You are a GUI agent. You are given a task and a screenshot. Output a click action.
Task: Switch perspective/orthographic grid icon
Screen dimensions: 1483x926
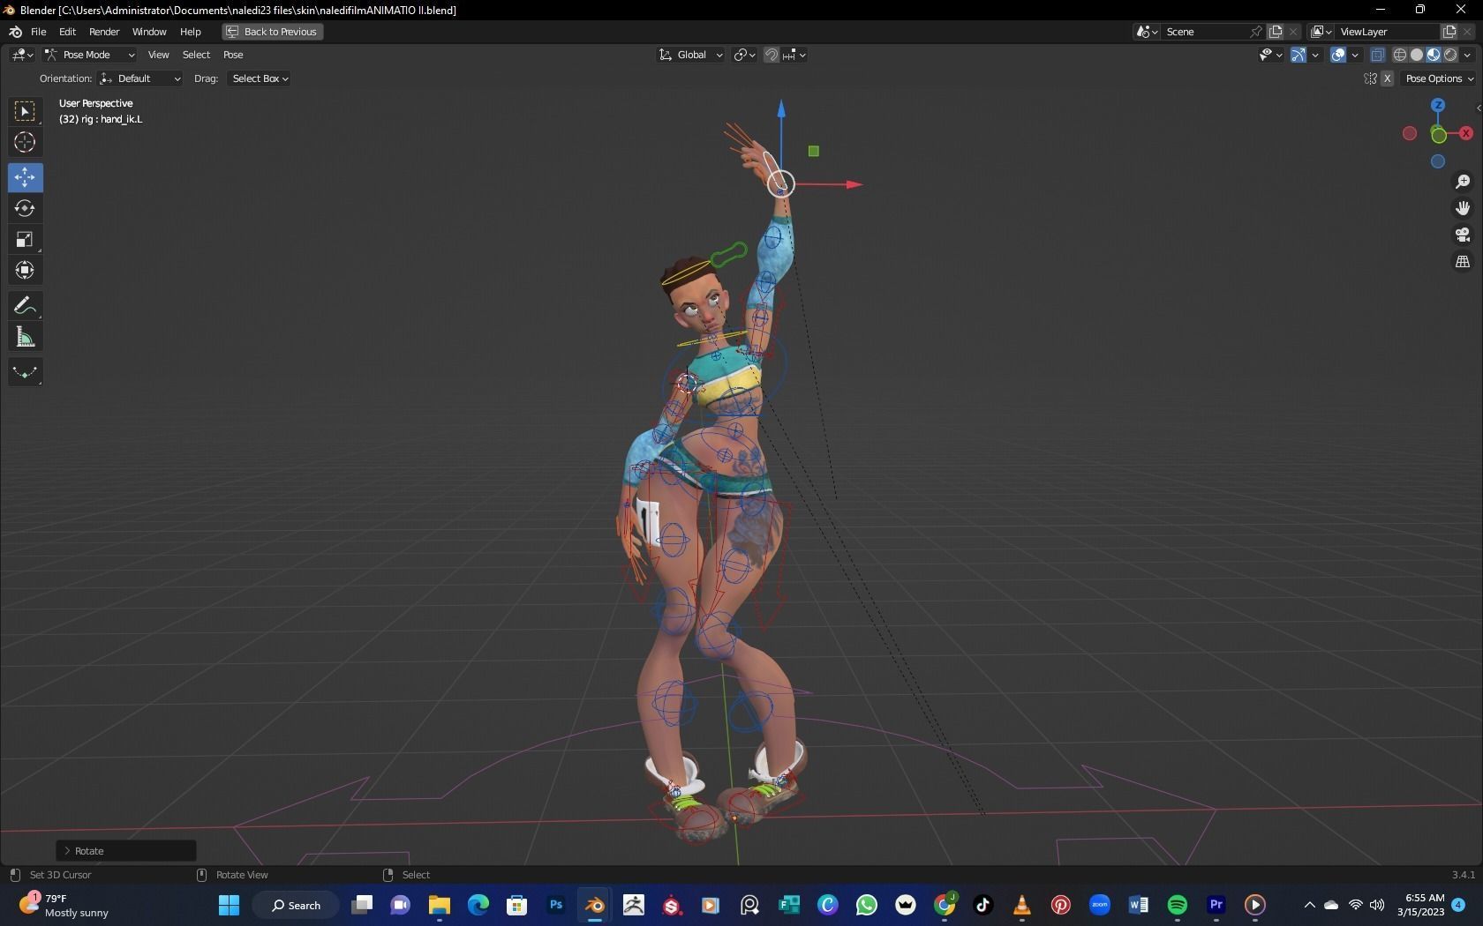tap(1463, 262)
